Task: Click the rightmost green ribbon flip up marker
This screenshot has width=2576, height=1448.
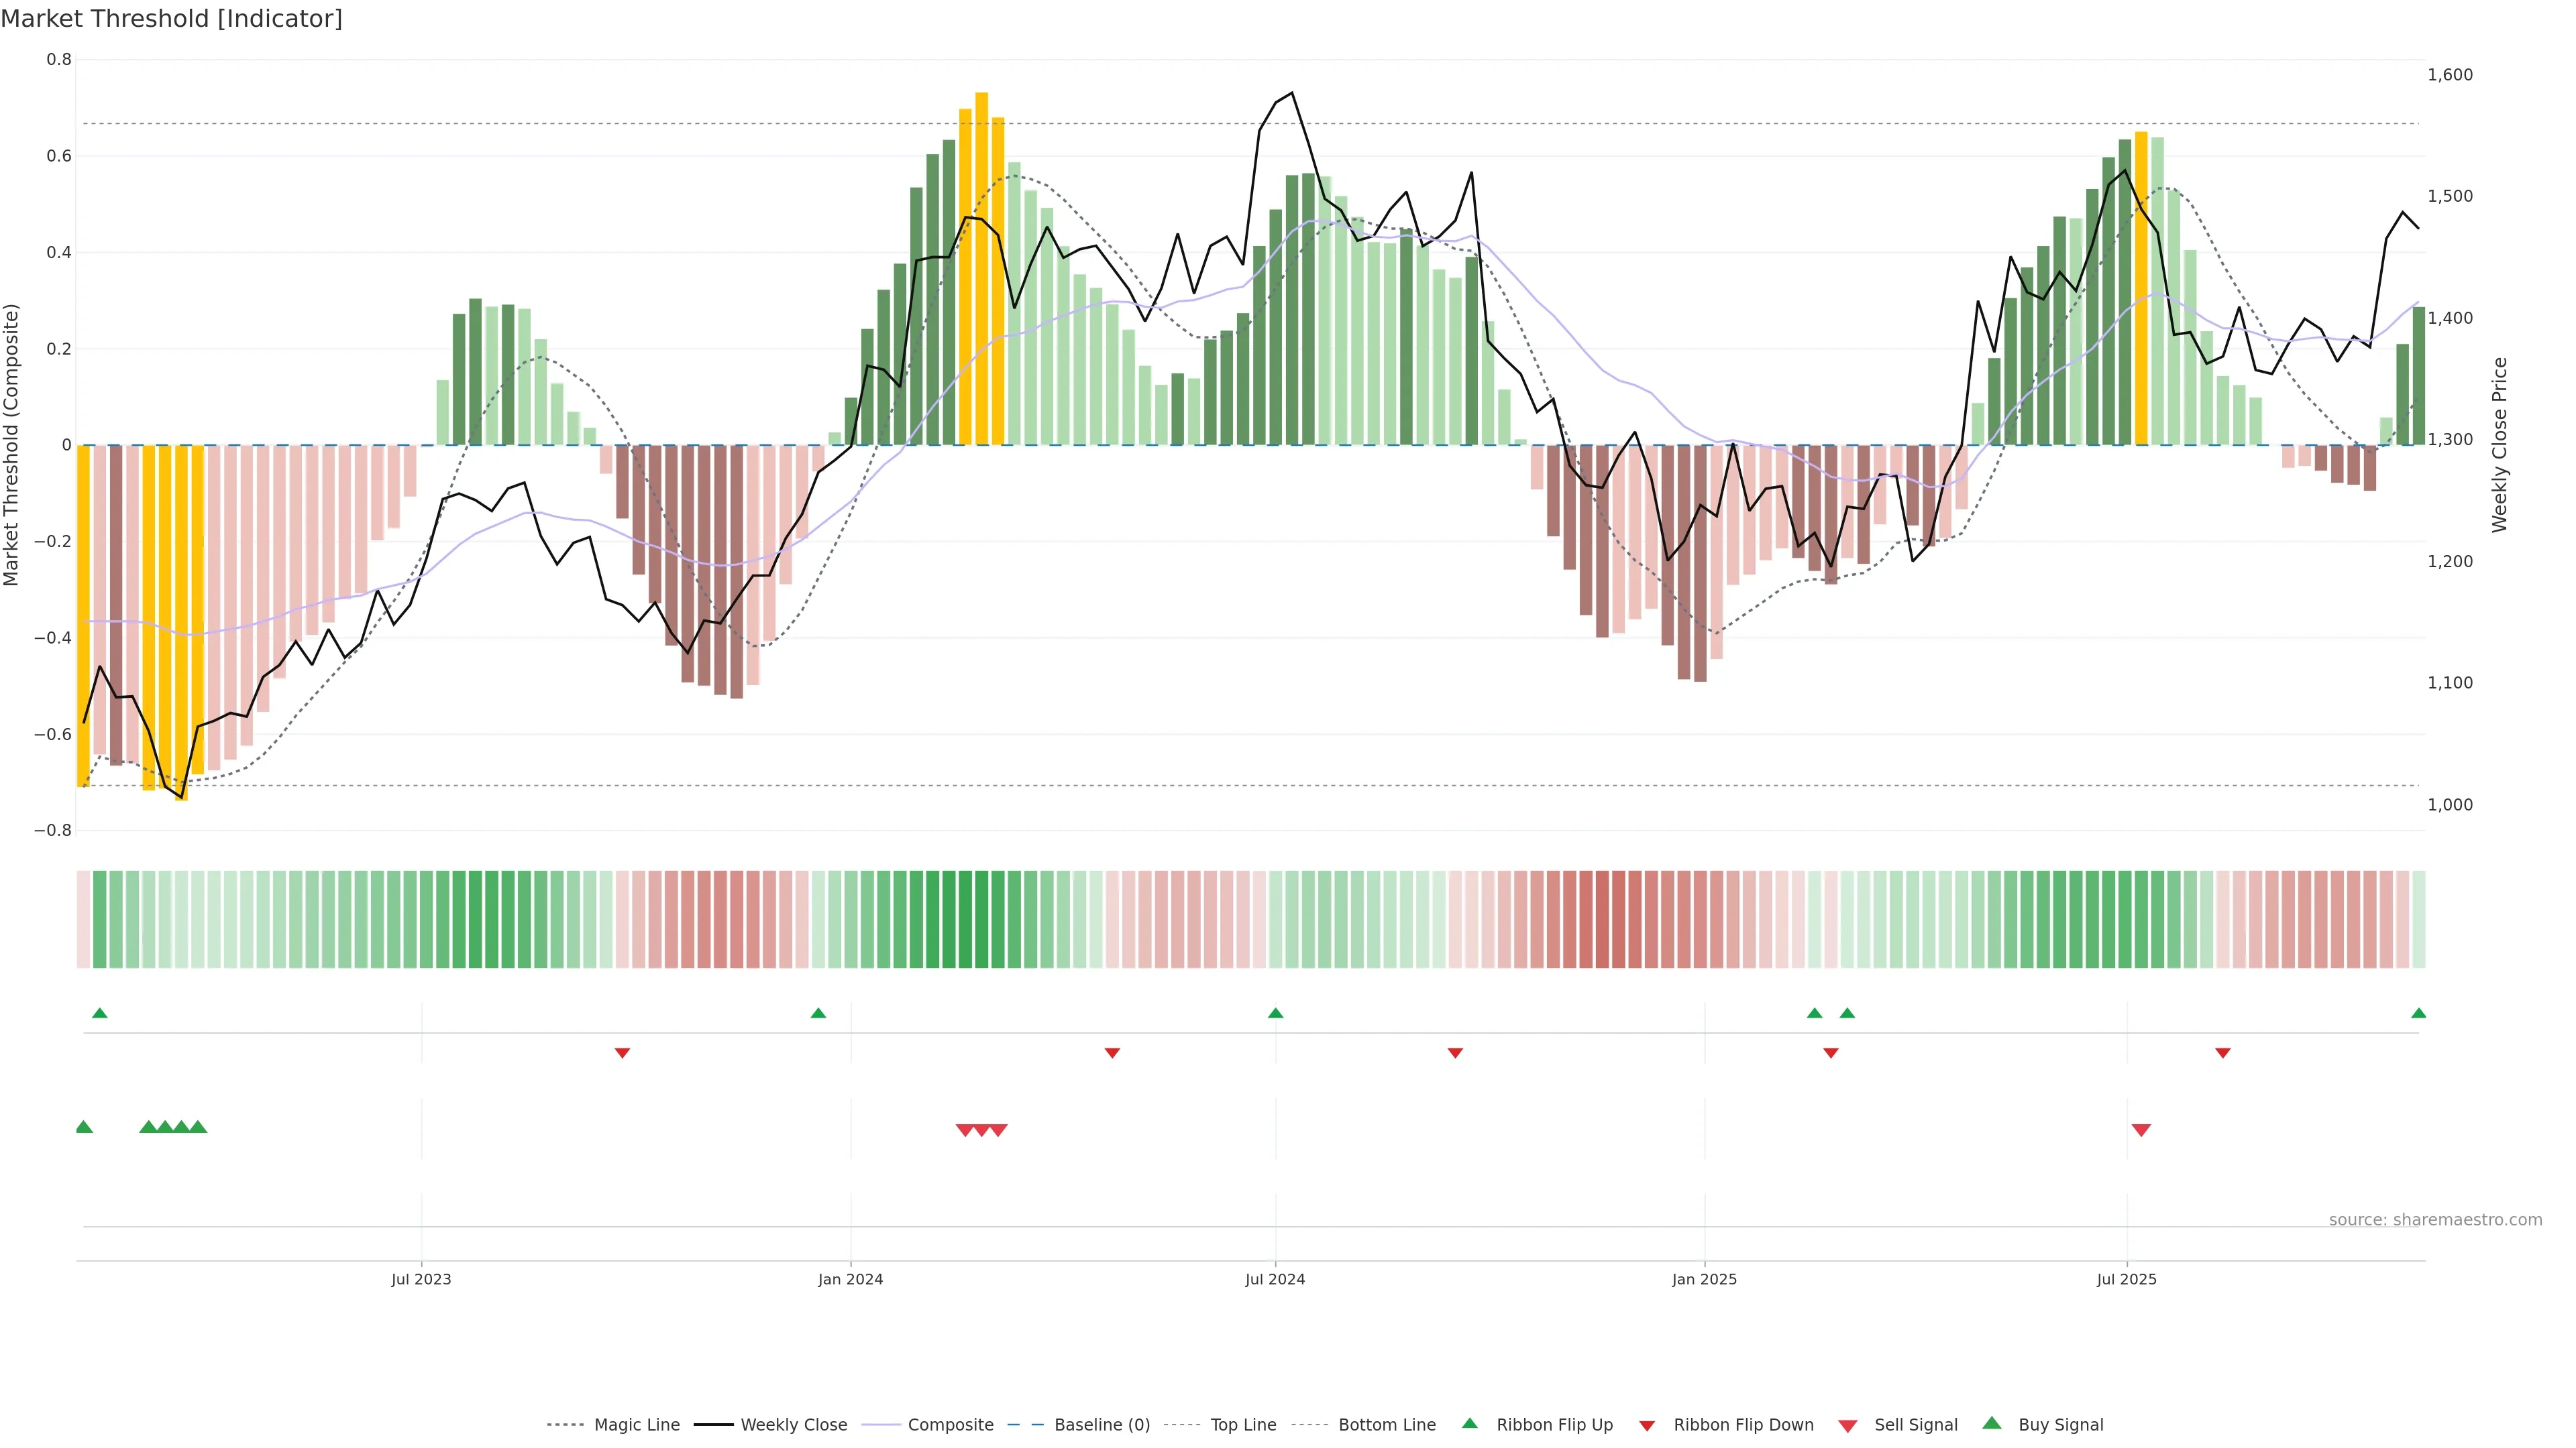Action: coord(2418,1014)
